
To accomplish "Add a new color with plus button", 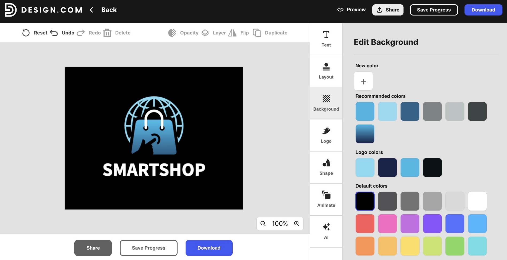I will pyautogui.click(x=363, y=81).
